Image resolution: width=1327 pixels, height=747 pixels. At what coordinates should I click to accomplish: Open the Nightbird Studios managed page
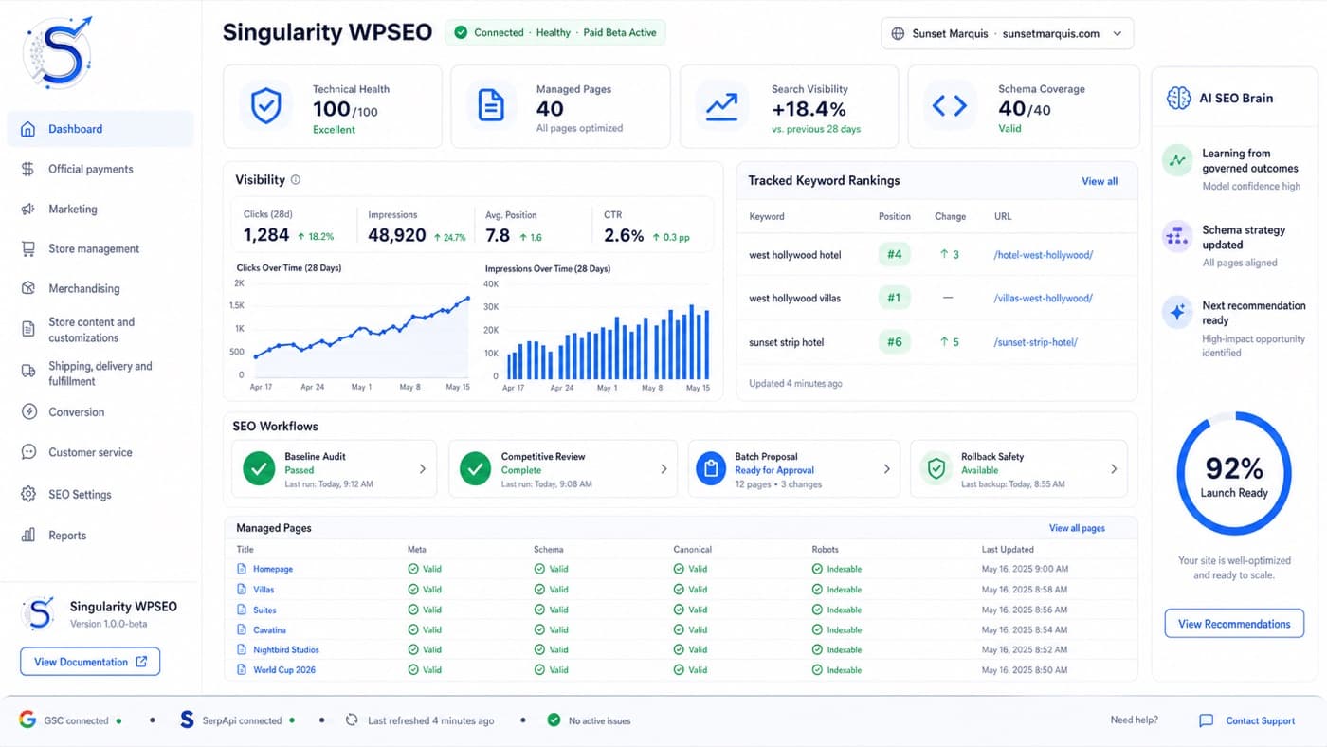(x=285, y=649)
